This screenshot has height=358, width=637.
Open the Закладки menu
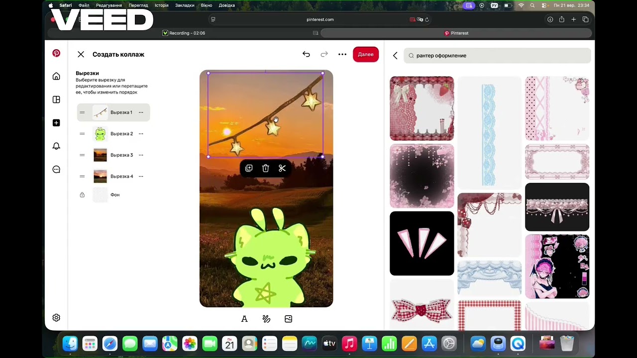pyautogui.click(x=185, y=5)
